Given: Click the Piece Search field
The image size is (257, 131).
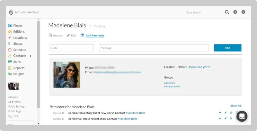Looking at the screenshot, I should point(204,12).
